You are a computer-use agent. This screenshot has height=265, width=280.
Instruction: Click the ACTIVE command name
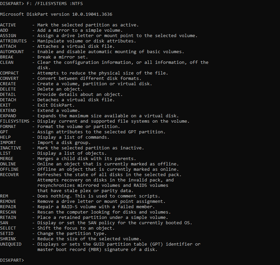(x=8, y=25)
